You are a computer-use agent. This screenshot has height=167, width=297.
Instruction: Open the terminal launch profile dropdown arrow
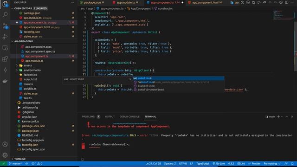coord(282,116)
